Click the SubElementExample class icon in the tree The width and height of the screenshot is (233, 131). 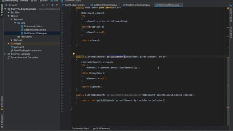[22, 33]
